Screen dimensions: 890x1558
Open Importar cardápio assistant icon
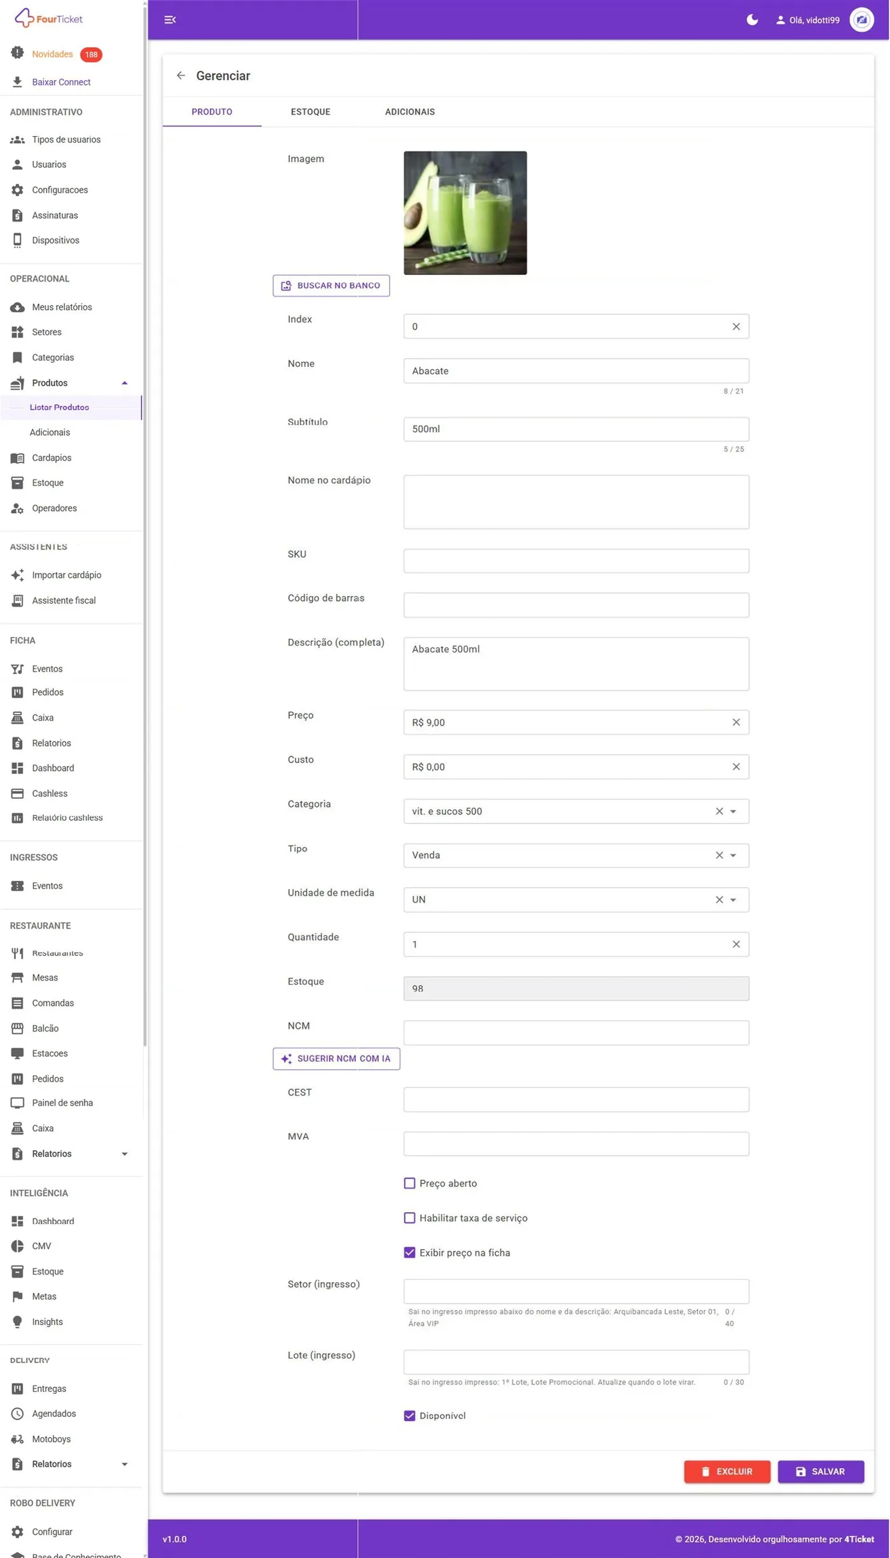[17, 575]
